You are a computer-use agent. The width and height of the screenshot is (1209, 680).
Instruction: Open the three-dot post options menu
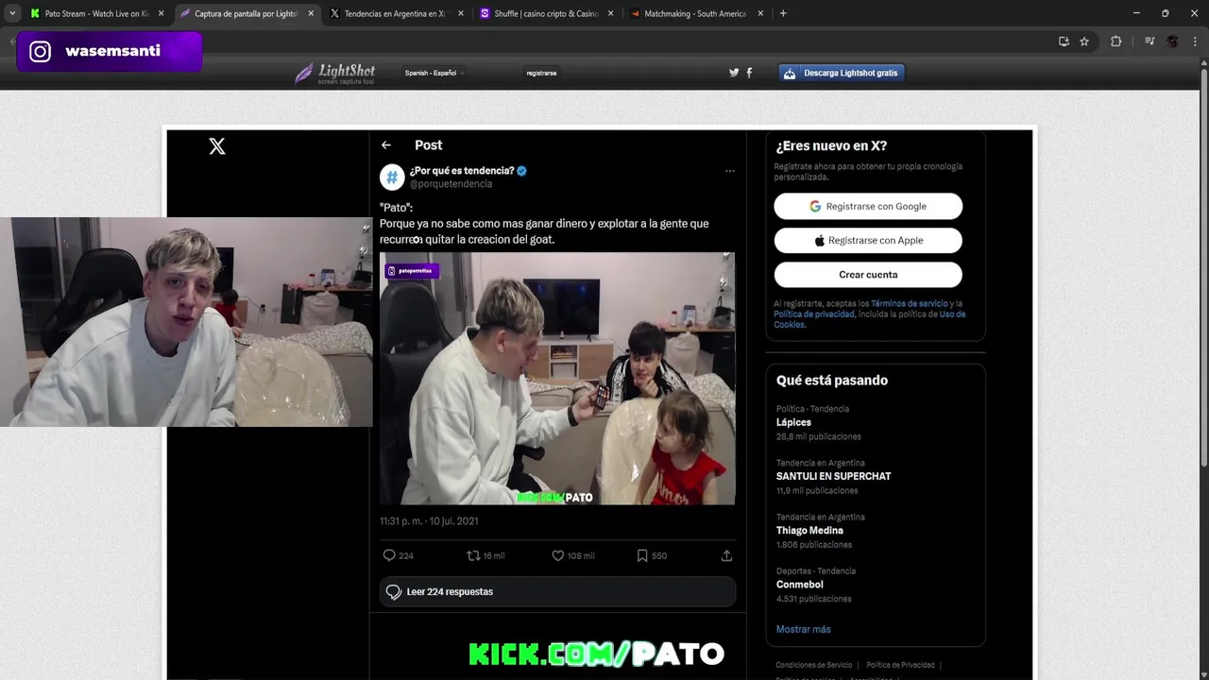click(x=729, y=171)
